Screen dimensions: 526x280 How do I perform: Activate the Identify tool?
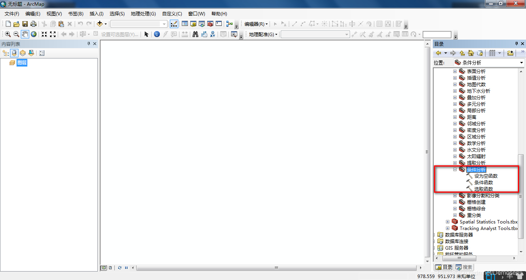tap(157, 34)
